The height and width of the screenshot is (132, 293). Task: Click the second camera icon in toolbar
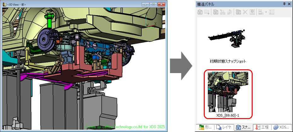point(216,12)
